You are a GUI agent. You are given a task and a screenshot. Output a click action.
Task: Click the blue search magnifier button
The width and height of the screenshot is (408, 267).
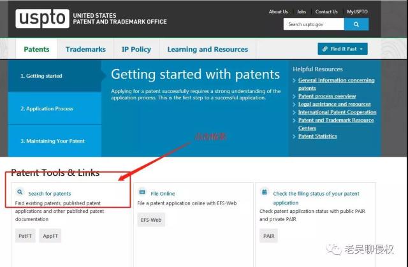[x=356, y=24]
